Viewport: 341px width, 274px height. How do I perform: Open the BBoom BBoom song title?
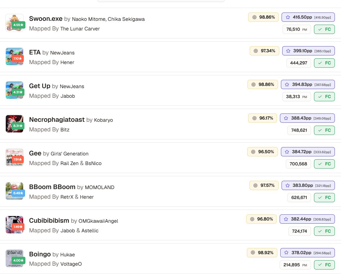(52, 187)
